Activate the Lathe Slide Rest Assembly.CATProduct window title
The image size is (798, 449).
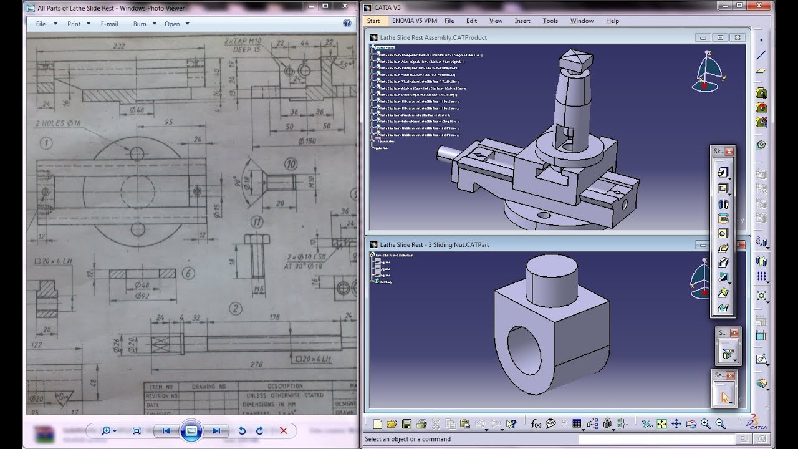click(x=433, y=37)
